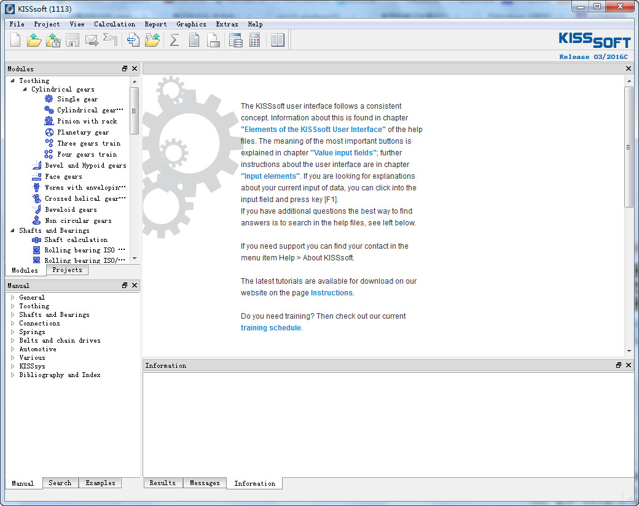Select the Non circular gears icon

click(x=37, y=220)
